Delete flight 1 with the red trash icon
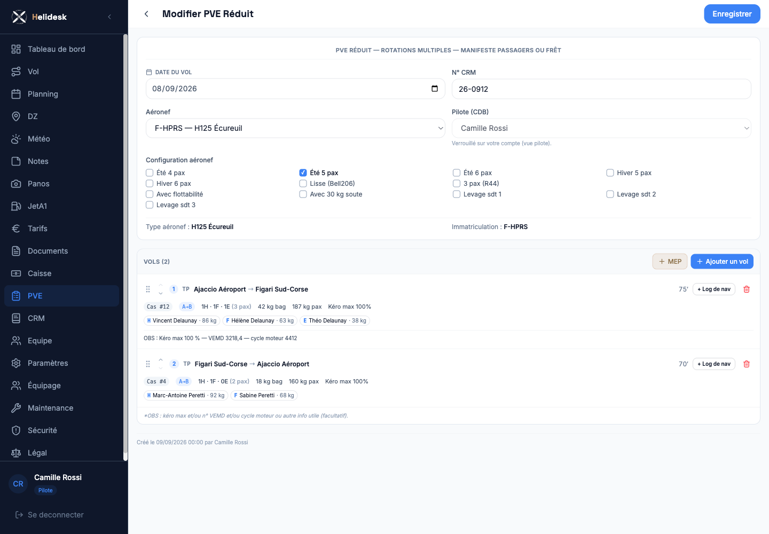Viewport: 769px width, 534px height. (x=747, y=289)
